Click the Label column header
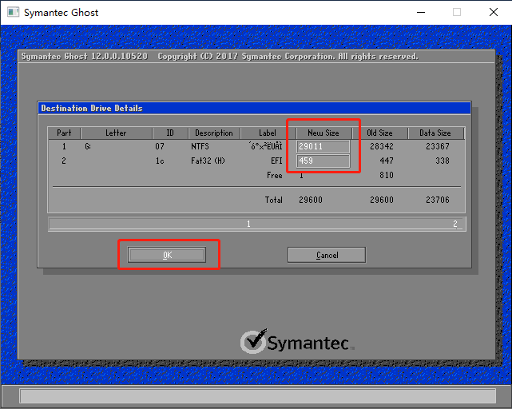Screen dimensions: 512x409 (x=268, y=133)
